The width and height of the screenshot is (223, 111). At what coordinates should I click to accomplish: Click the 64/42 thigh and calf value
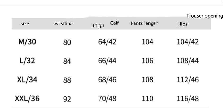click(107, 42)
